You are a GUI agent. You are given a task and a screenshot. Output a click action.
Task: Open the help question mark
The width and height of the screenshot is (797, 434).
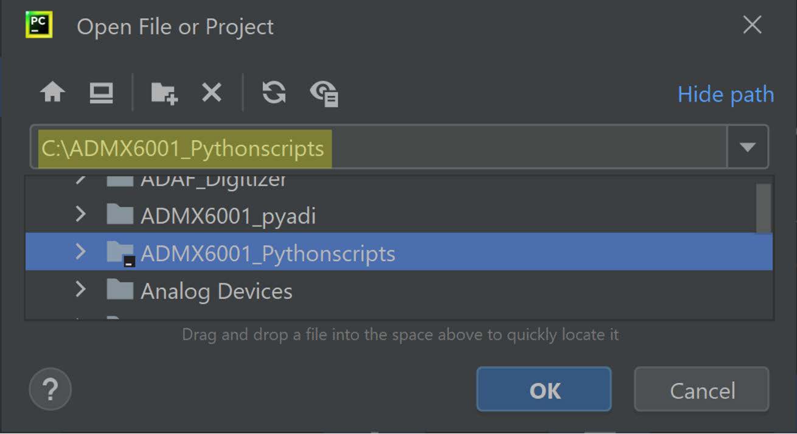pyautogui.click(x=50, y=389)
